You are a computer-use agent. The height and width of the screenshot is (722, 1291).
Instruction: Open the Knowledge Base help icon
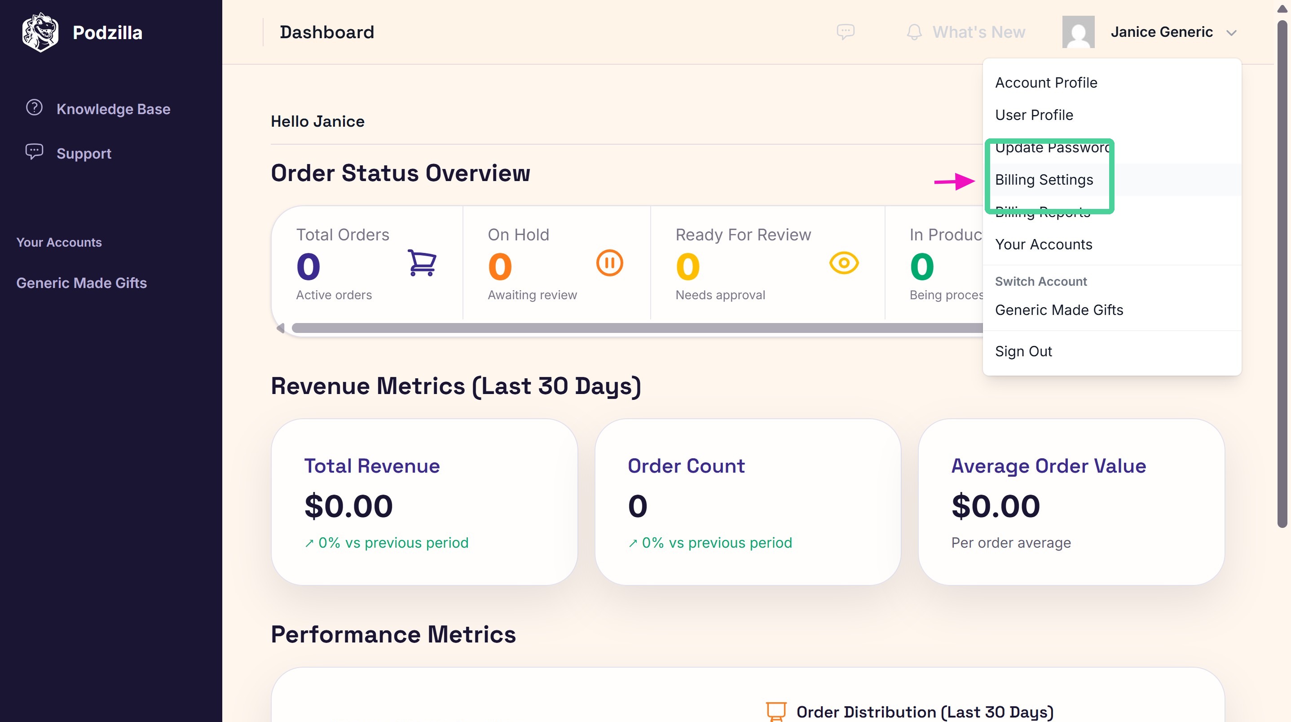(34, 108)
